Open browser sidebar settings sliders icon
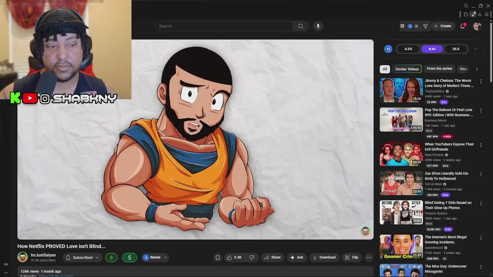 487,14
